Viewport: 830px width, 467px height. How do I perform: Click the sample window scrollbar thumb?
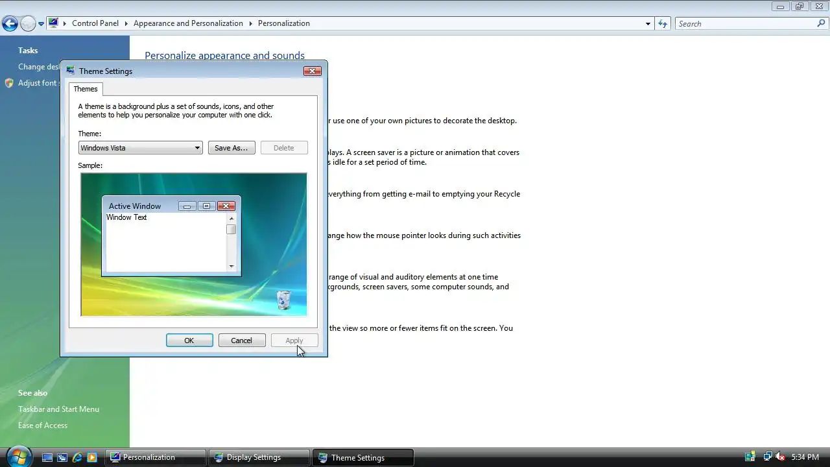[231, 230]
